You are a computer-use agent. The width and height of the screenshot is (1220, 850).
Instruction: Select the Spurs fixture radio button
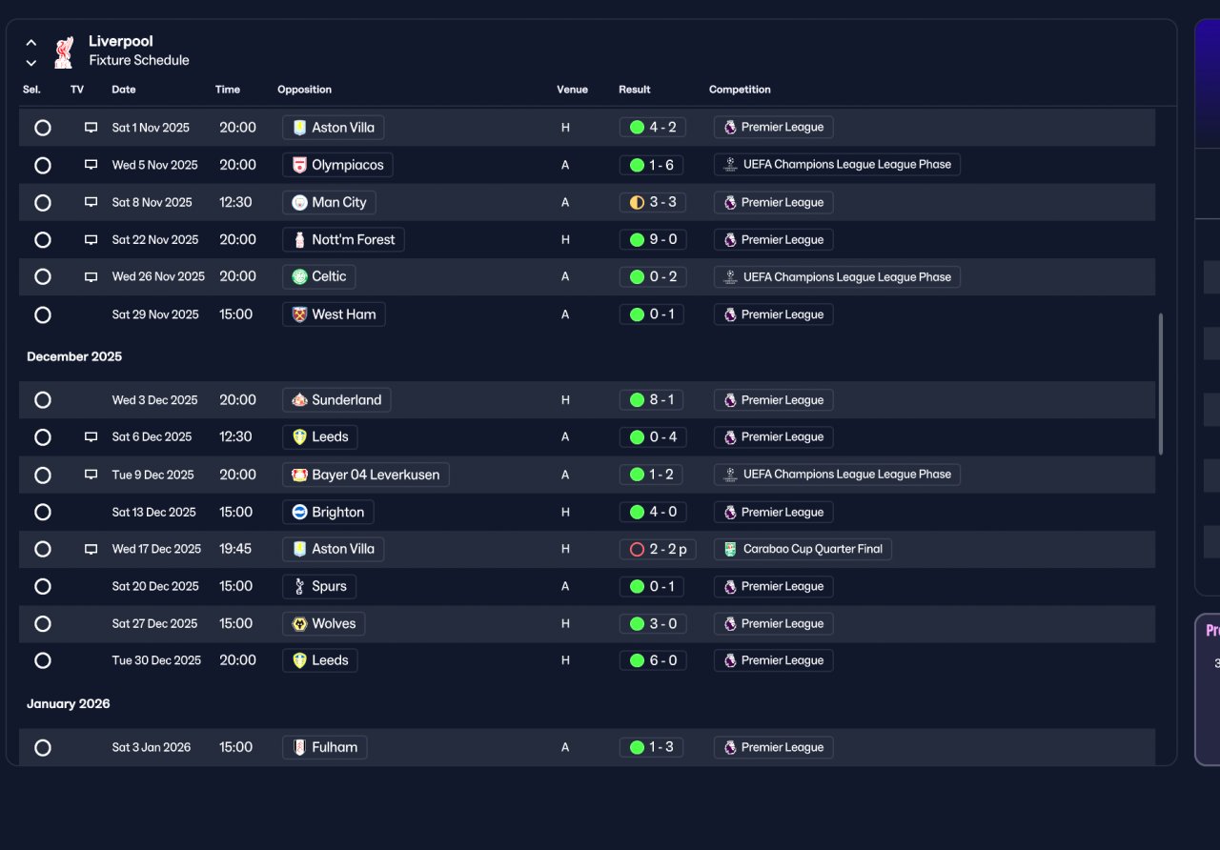click(x=43, y=586)
